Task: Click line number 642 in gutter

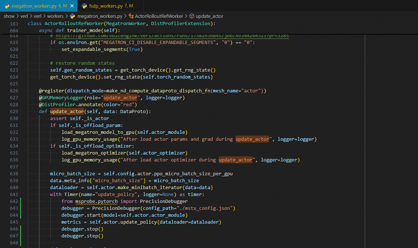Action: point(14,201)
